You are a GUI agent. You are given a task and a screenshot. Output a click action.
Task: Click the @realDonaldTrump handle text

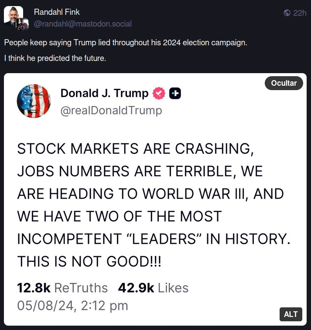(111, 111)
